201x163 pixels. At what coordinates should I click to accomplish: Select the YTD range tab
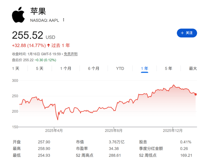pos(120,69)
